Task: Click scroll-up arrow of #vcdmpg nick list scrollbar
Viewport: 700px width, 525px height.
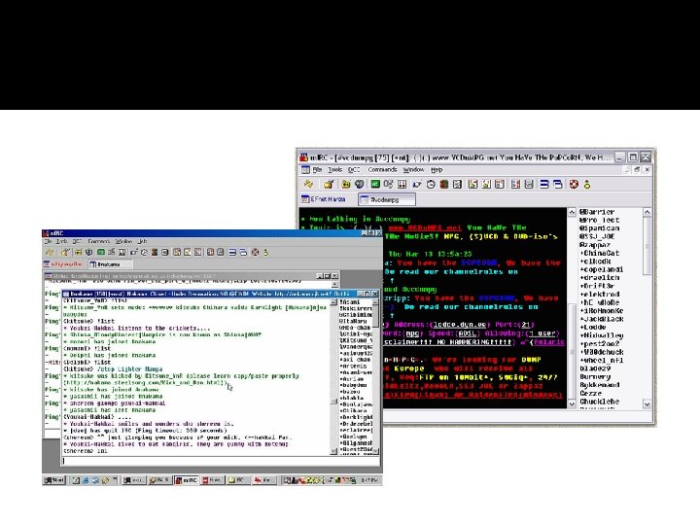Action: click(647, 213)
